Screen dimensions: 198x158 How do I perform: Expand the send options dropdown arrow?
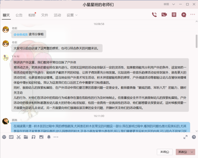click(x=191, y=152)
